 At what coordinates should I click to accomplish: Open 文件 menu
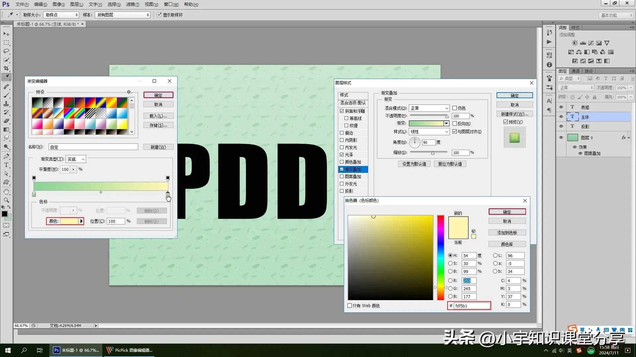point(22,4)
